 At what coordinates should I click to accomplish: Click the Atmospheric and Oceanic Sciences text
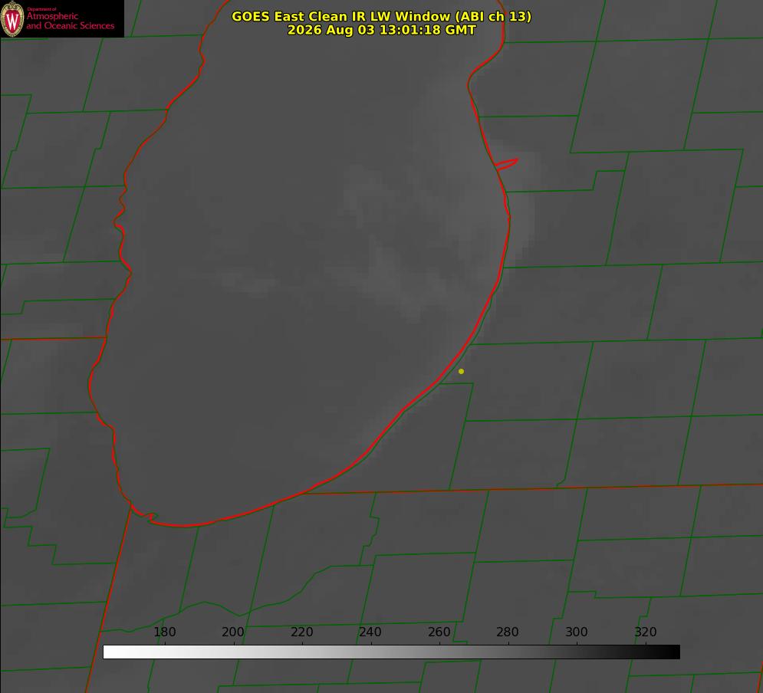pyautogui.click(x=70, y=21)
